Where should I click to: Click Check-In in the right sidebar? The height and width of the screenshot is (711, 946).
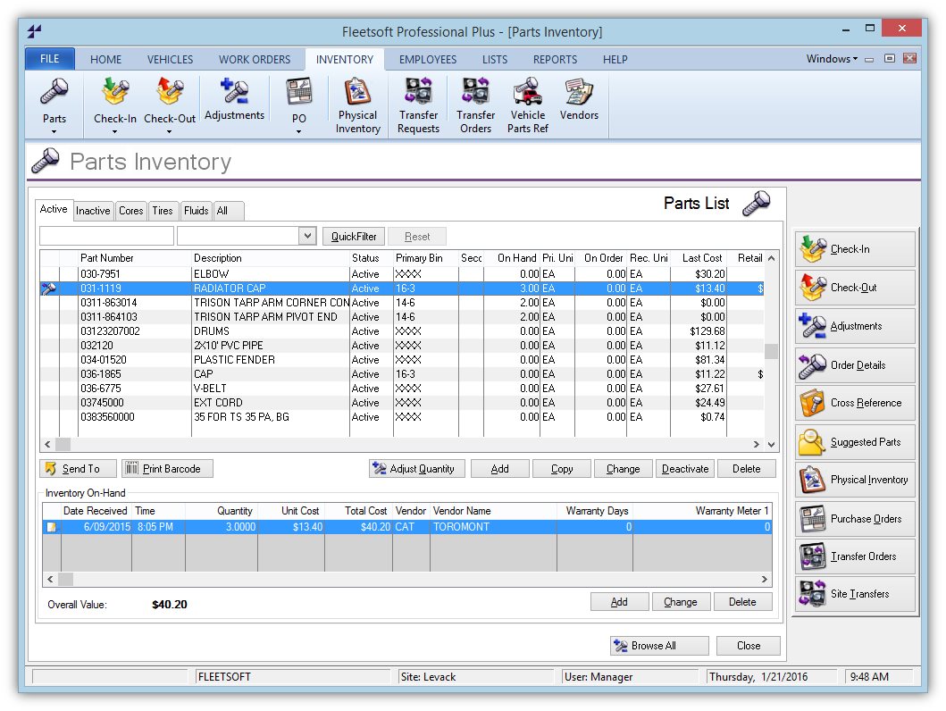pyautogui.click(x=855, y=249)
